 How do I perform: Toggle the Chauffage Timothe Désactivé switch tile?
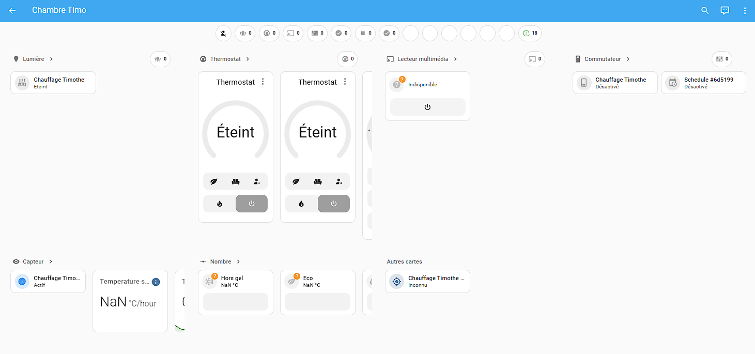(x=615, y=83)
